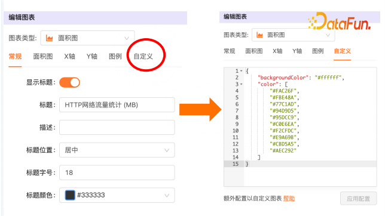The width and height of the screenshot is (385, 216).
Task: Select 自定义 tab in right panel
Action: (343, 51)
